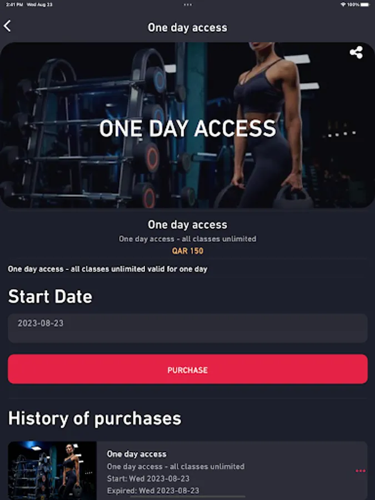Share this One day access pass
This screenshot has width=375, height=500.
(x=356, y=52)
